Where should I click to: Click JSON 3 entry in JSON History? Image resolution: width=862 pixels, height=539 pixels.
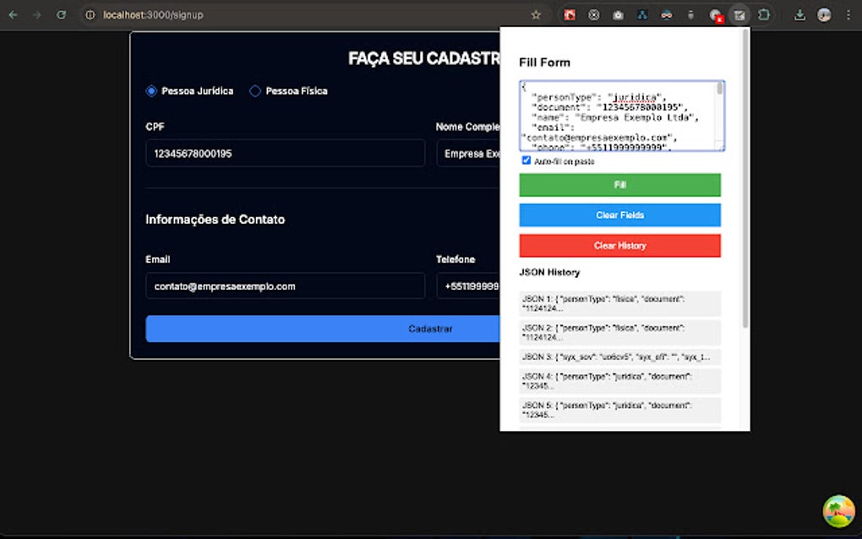coord(619,357)
